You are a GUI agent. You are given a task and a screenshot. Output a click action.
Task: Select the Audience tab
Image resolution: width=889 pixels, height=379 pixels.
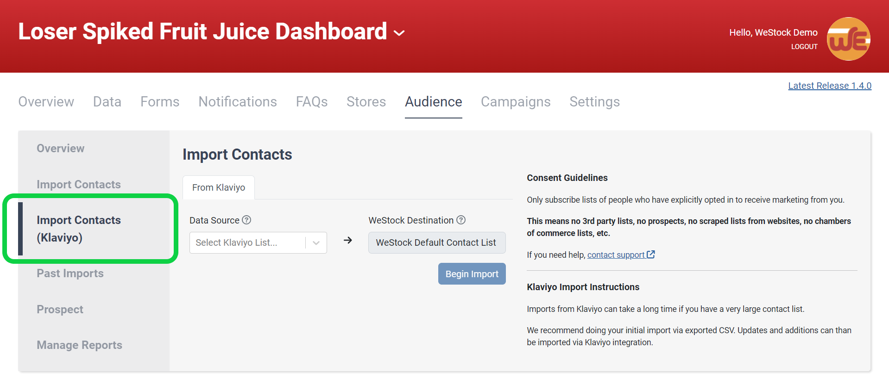tap(434, 102)
